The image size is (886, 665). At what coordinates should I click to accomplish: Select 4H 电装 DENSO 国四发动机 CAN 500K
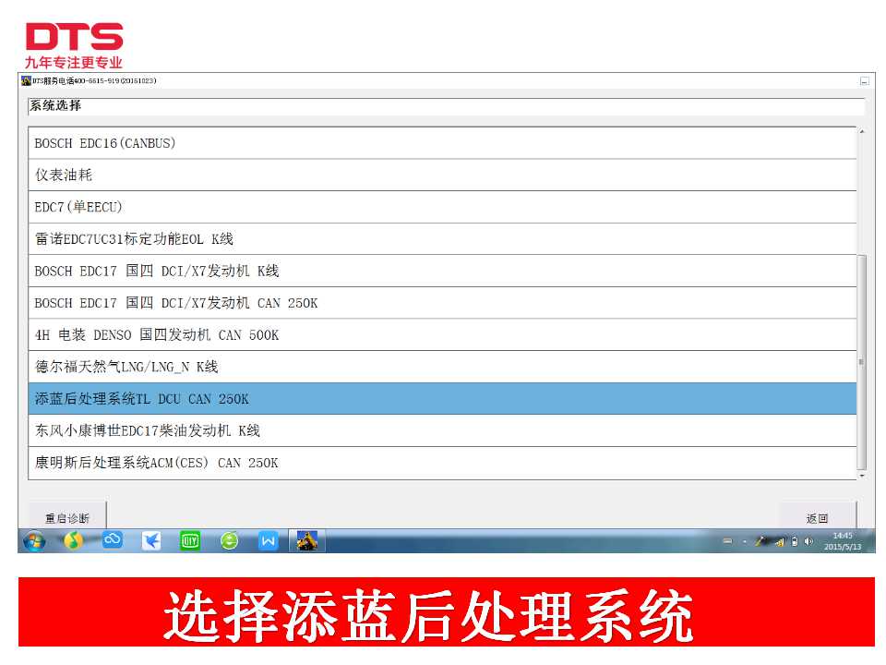click(442, 334)
